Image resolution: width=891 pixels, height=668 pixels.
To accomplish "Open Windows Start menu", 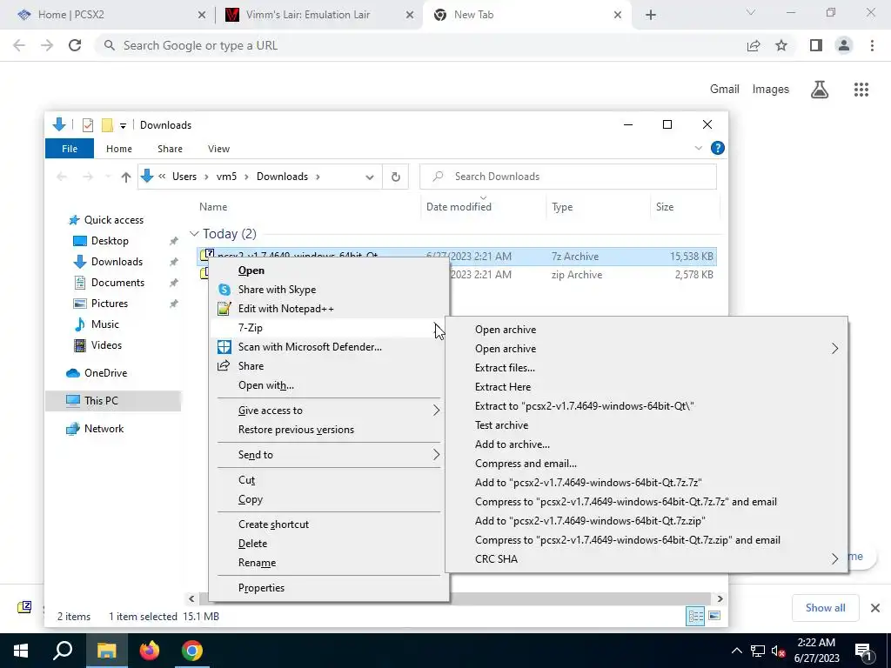I will tap(21, 651).
